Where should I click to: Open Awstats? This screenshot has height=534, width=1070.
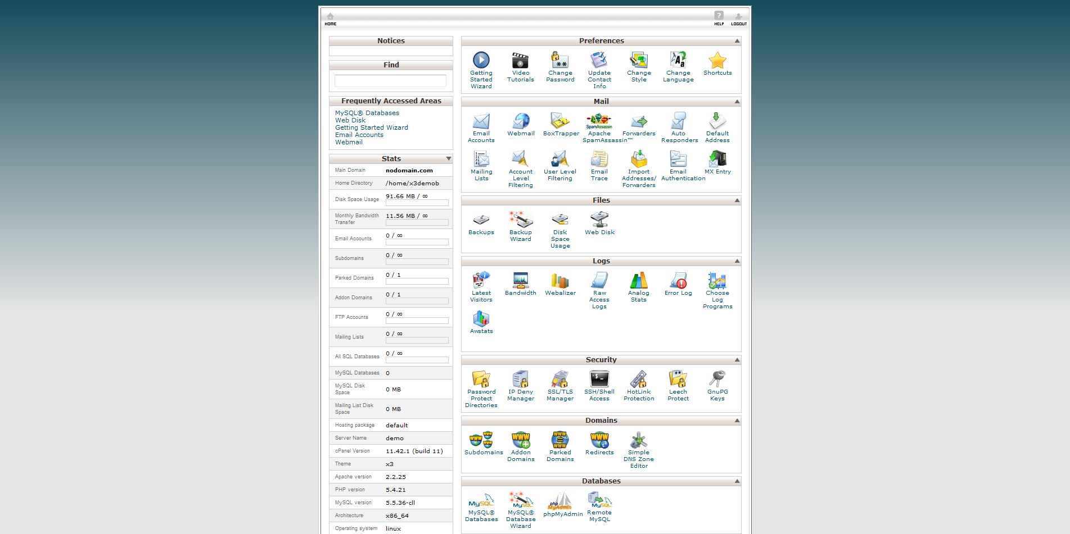(x=481, y=318)
